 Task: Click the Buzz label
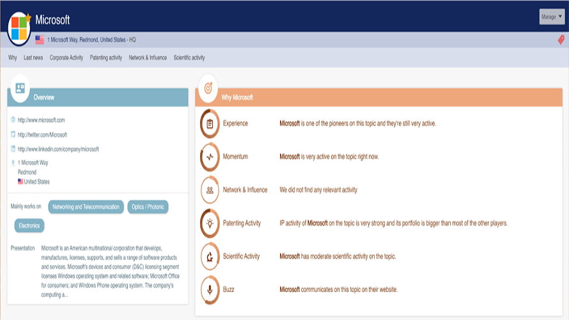pos(228,289)
